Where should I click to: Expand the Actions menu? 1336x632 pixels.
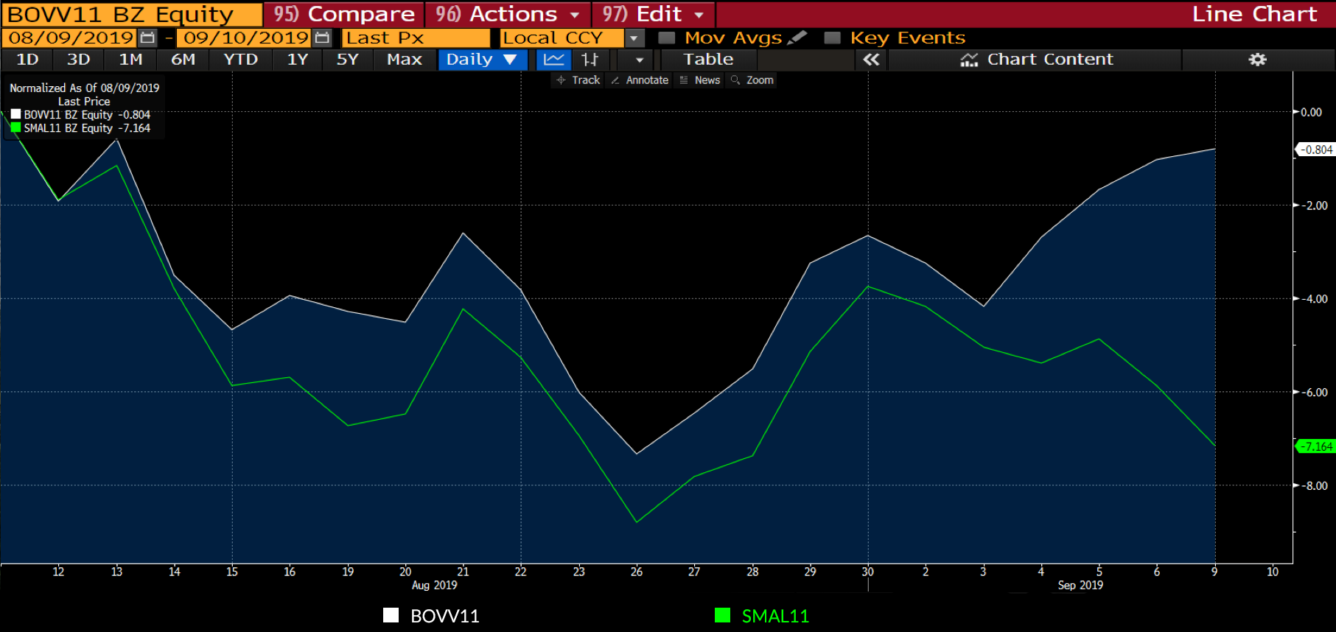pyautogui.click(x=507, y=14)
